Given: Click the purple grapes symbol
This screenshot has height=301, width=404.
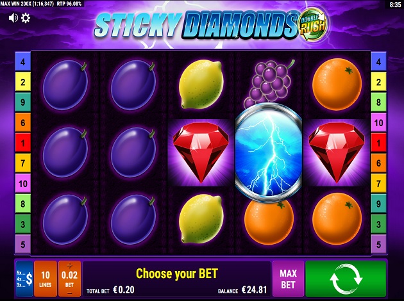Looking at the screenshot, I should coord(269,83).
